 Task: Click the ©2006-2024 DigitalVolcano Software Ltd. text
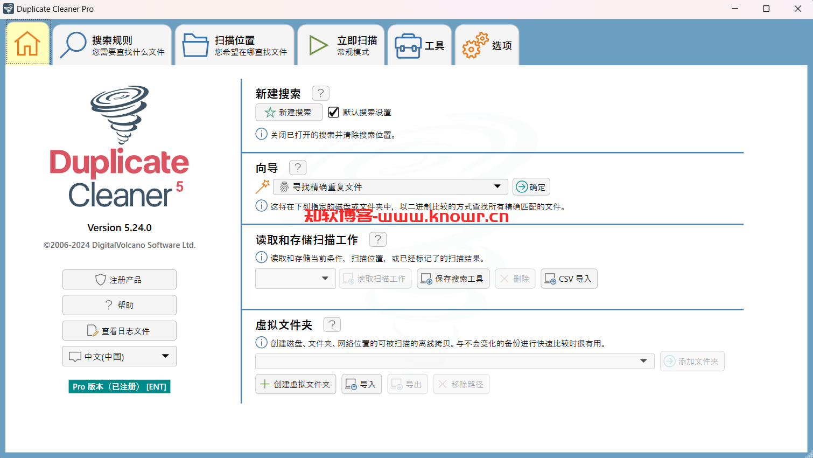pyautogui.click(x=120, y=245)
